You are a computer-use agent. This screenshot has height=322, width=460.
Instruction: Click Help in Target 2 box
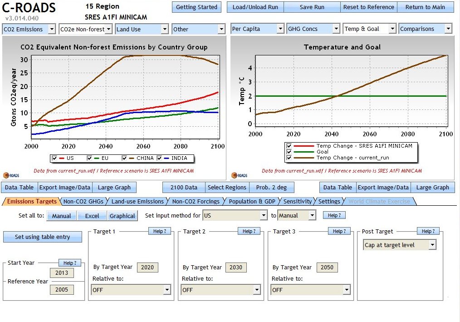point(250,231)
